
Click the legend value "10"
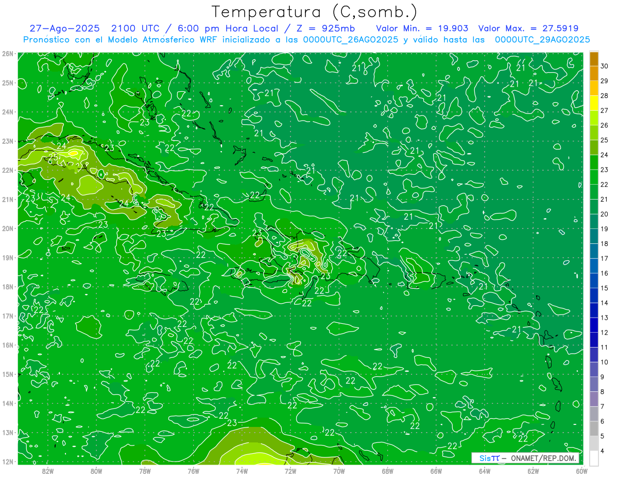pos(605,362)
